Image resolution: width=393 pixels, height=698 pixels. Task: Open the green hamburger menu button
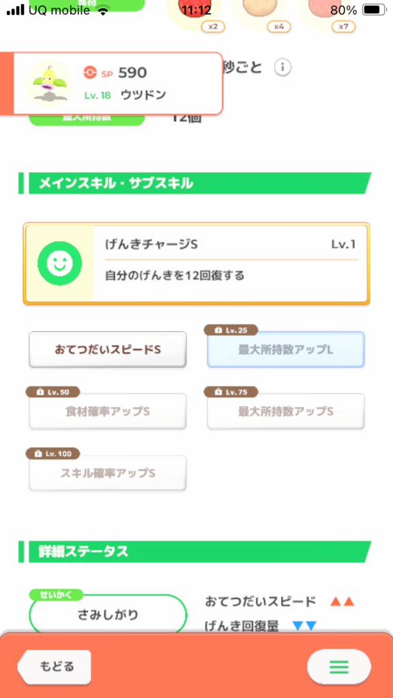pyautogui.click(x=338, y=667)
